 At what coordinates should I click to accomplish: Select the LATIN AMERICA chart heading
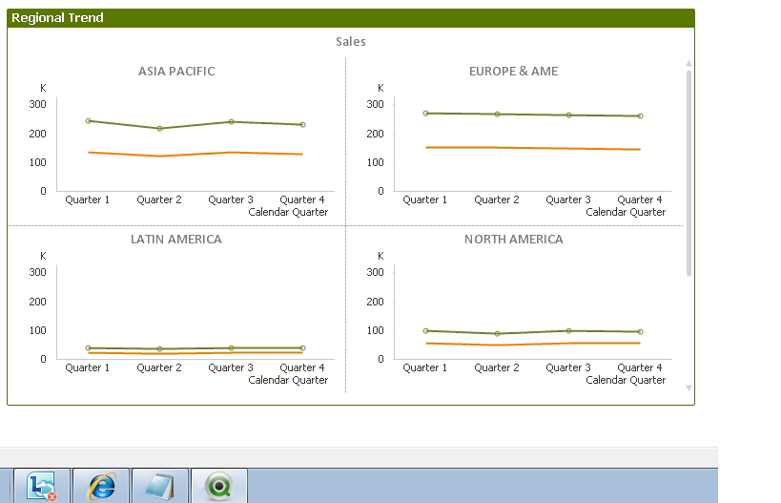(x=176, y=240)
